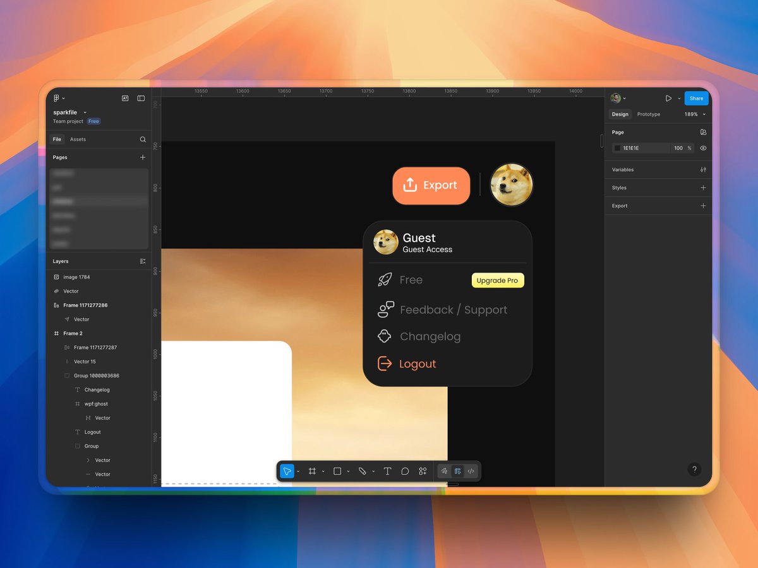This screenshot has height=568, width=758.
Task: Click the page background color swatch
Action: coord(617,148)
